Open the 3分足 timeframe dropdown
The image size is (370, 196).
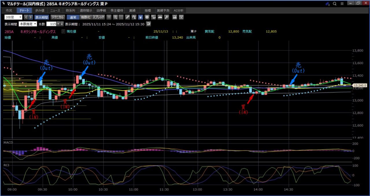pos(14,17)
